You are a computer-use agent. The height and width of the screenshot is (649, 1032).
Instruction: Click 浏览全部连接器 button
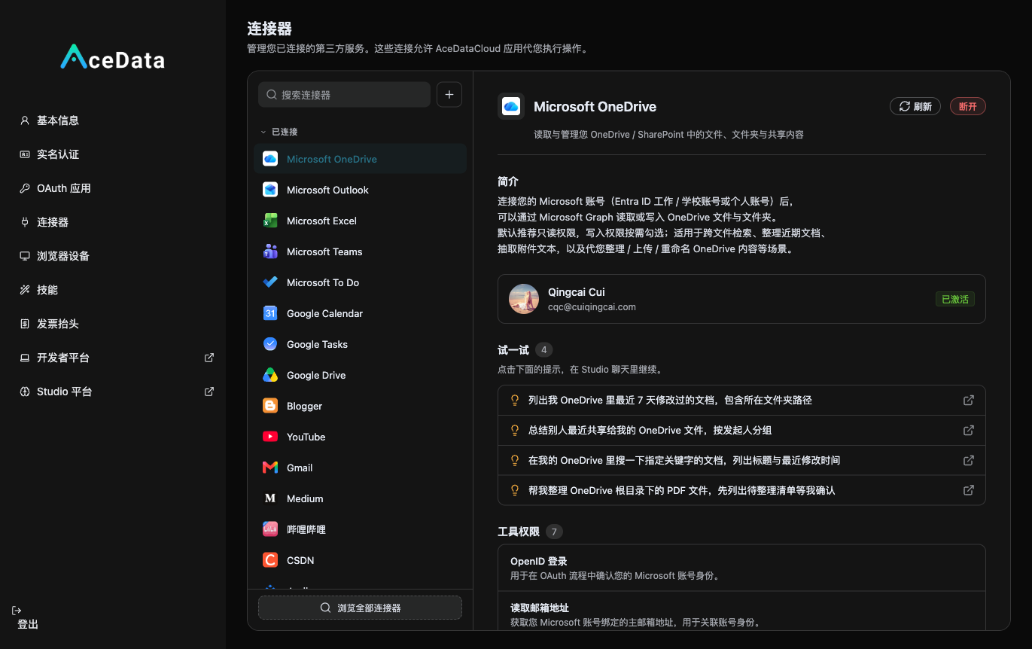pos(360,608)
